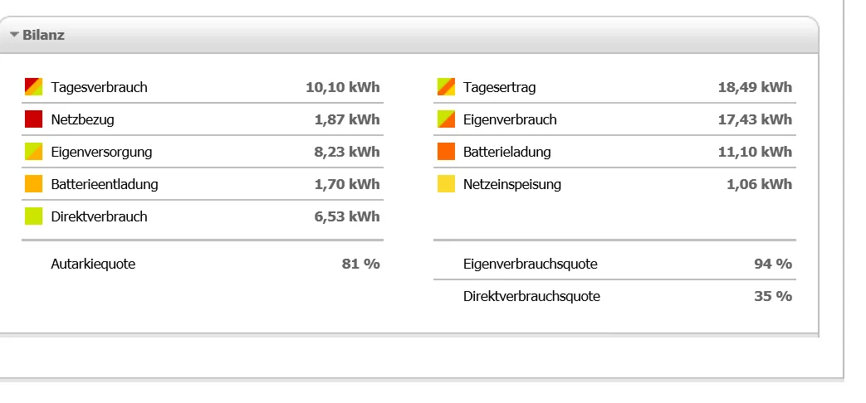Click the Tagesverbrauch 10,10 kWh value
Image resolution: width=866 pixels, height=403 pixels.
tap(343, 87)
